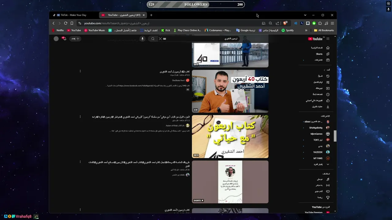Open Sports under Explore in sidebar
Screen dimensions: 392x220
[323, 197]
